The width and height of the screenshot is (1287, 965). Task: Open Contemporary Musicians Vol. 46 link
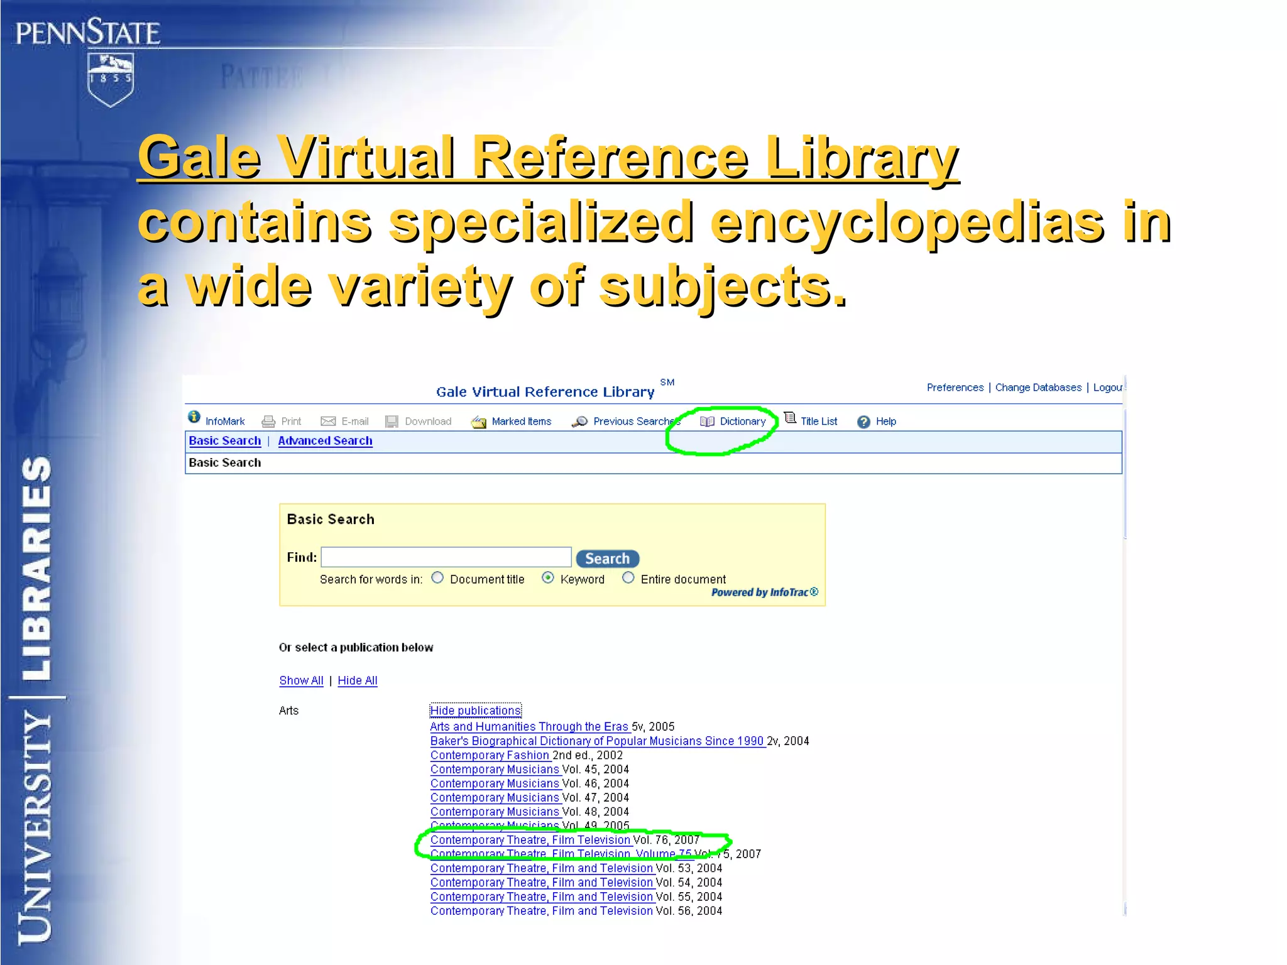coord(495,784)
